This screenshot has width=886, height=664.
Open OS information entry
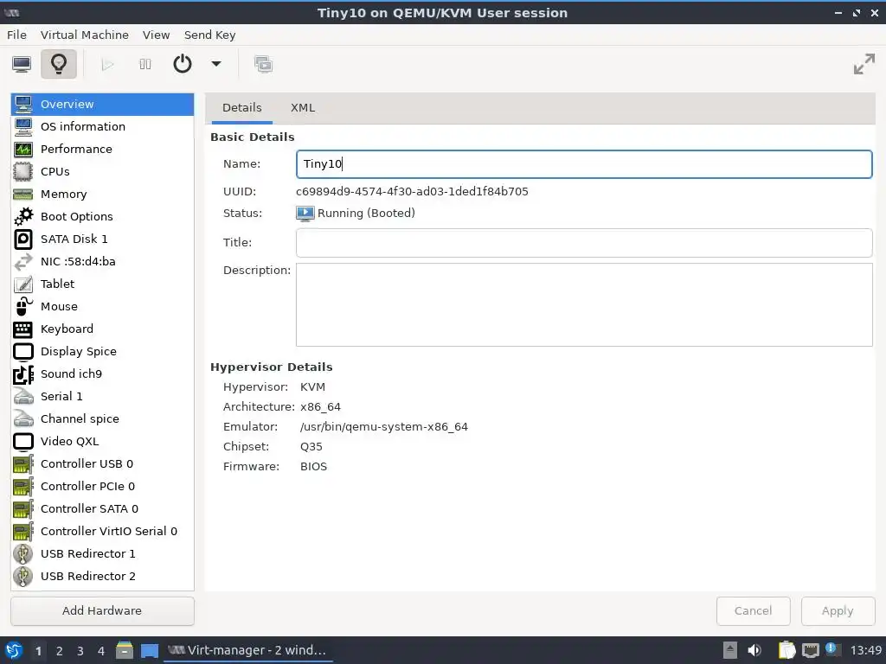[102, 126]
